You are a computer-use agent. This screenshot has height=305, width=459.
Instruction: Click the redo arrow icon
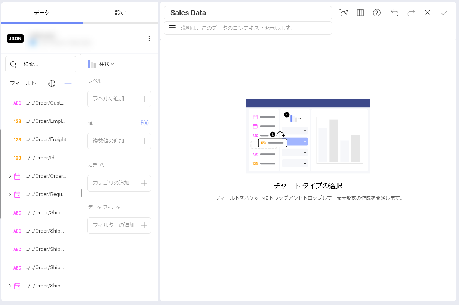click(x=411, y=13)
